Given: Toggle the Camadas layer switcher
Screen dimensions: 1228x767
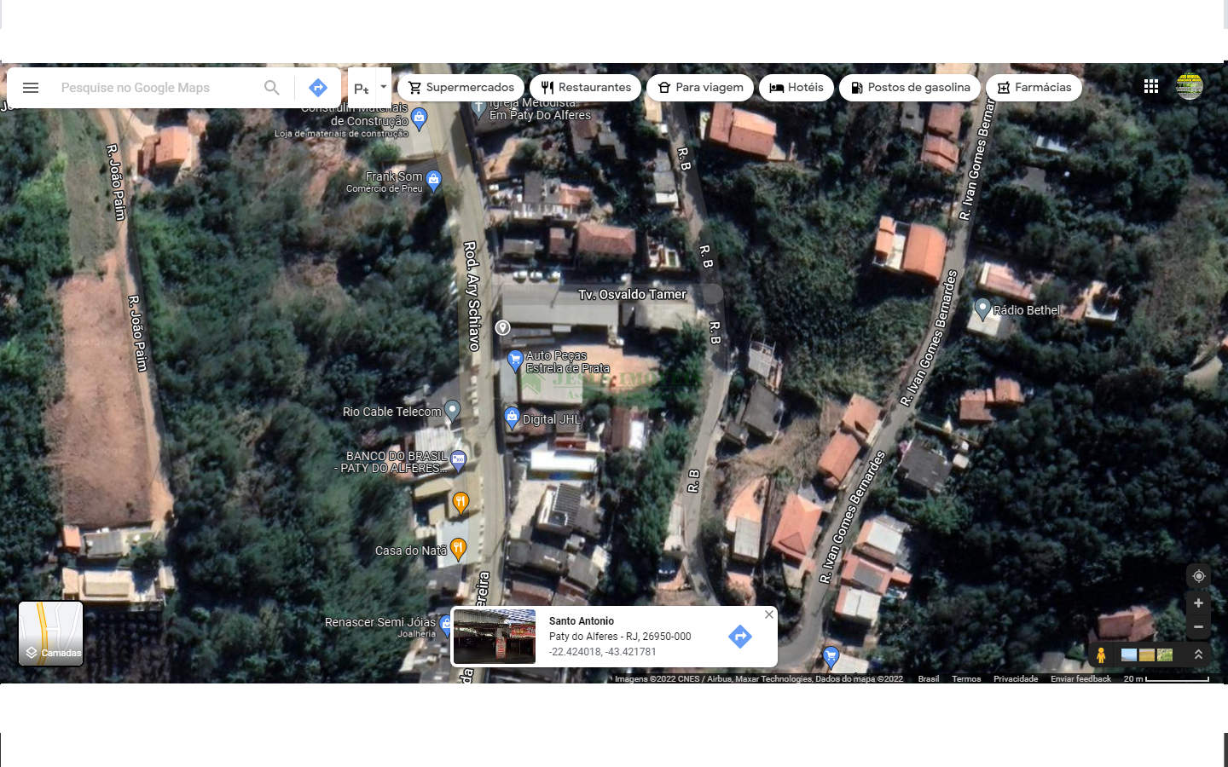Looking at the screenshot, I should coord(51,633).
